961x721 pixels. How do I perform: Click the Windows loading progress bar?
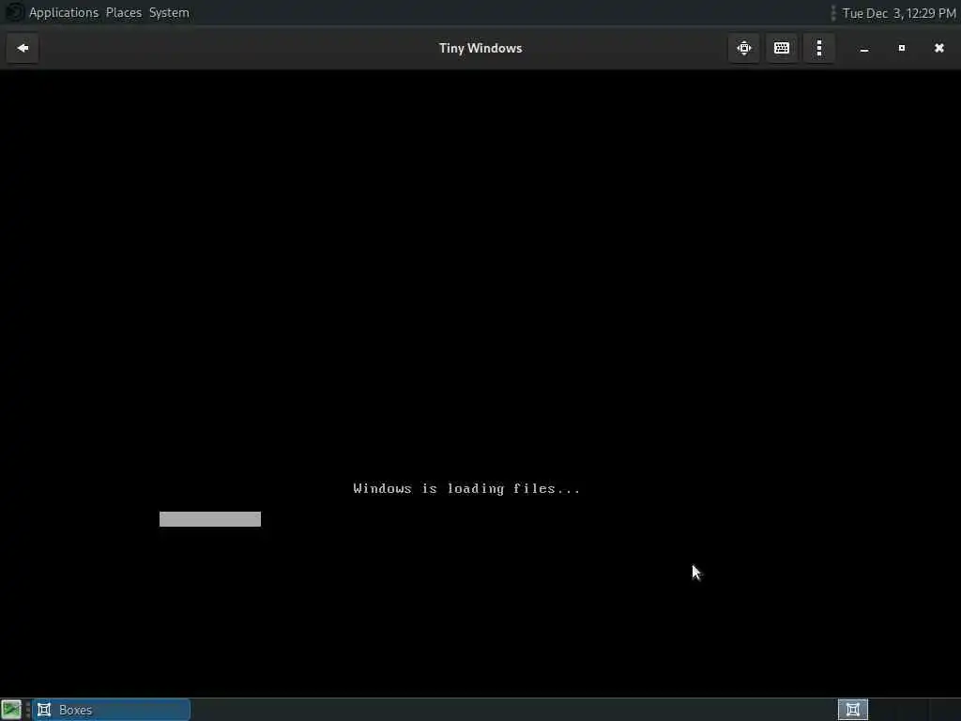click(x=210, y=518)
